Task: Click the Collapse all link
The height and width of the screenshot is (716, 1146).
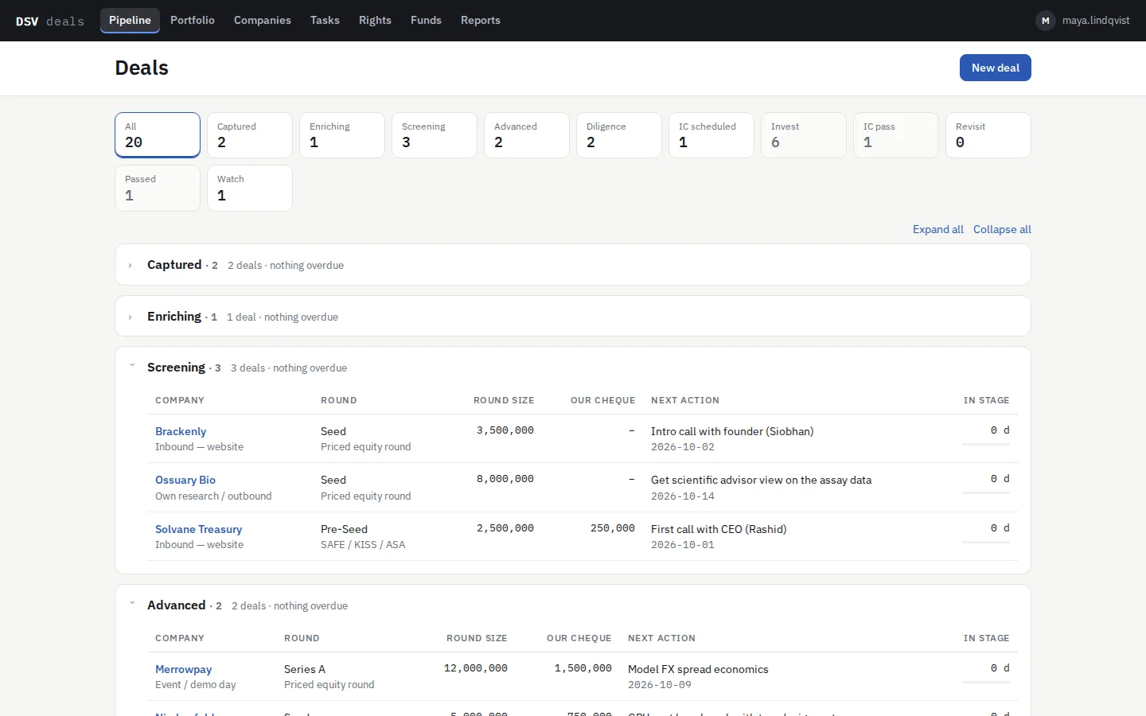Action: (x=1002, y=229)
